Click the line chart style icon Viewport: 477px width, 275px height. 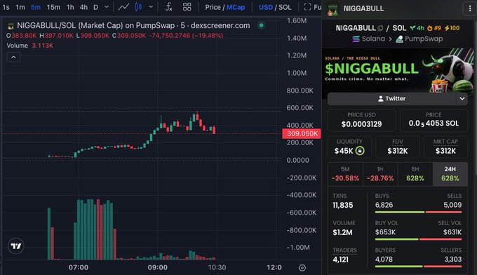123,7
